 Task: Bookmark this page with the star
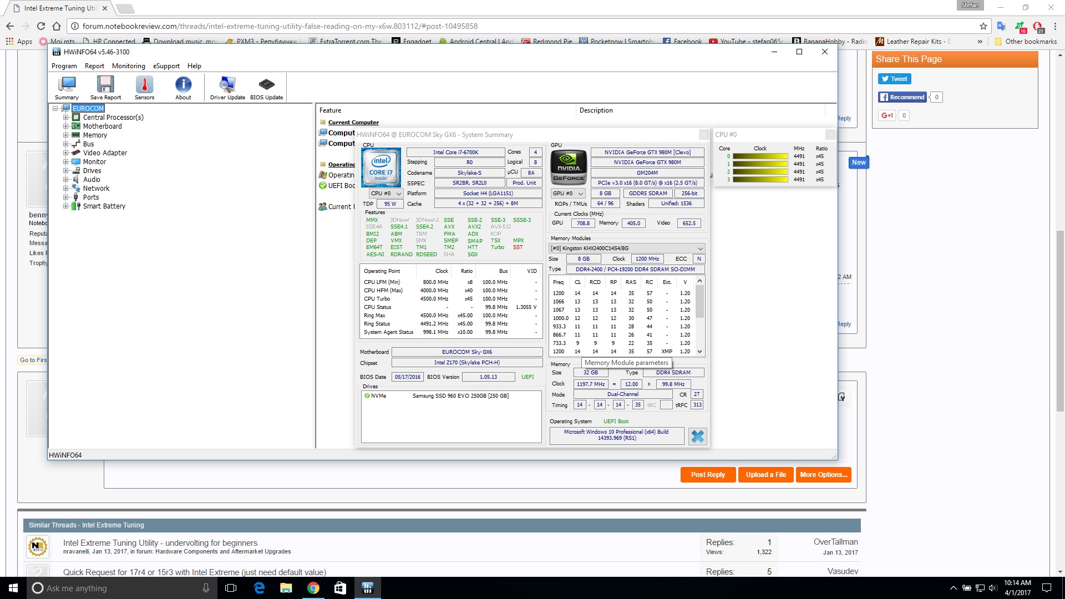(983, 26)
